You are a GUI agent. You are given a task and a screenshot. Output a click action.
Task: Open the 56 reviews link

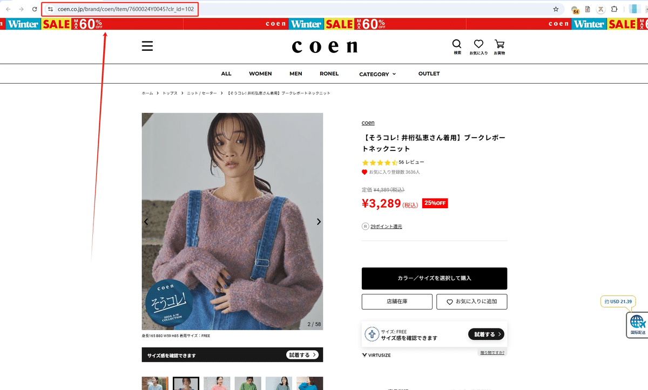pos(411,162)
